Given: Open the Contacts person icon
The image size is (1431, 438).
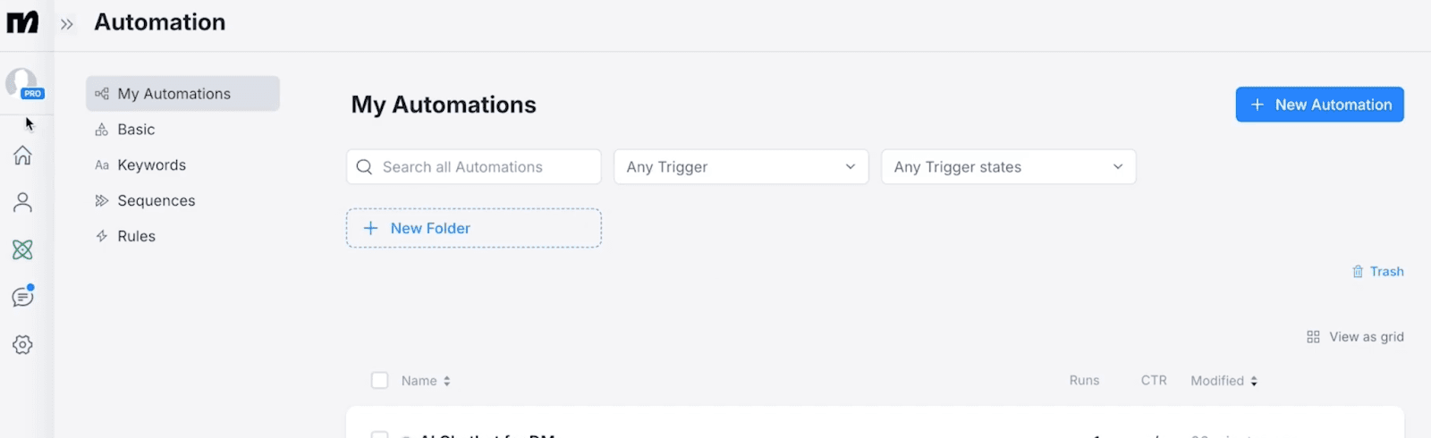Looking at the screenshot, I should (22, 203).
